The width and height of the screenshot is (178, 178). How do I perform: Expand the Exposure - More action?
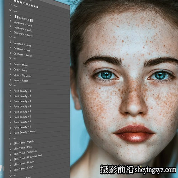10,21
